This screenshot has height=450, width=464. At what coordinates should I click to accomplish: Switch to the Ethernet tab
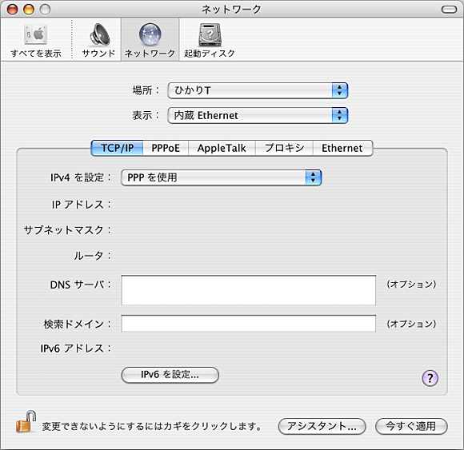pyautogui.click(x=342, y=148)
